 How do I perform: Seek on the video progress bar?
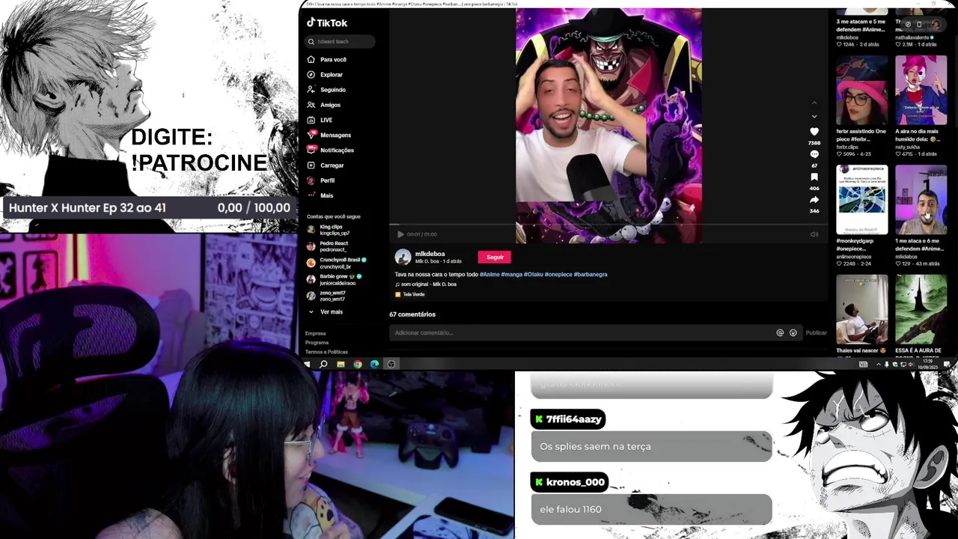coord(608,225)
